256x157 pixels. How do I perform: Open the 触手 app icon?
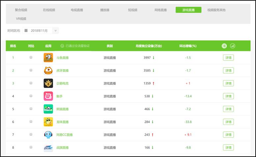click(x=48, y=96)
